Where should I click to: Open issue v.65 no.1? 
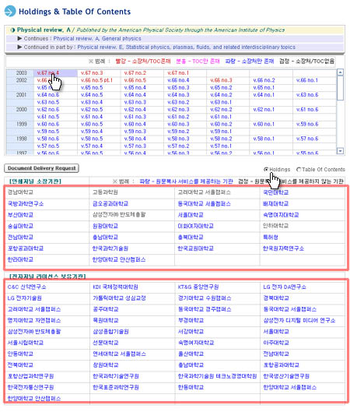tap(264, 87)
